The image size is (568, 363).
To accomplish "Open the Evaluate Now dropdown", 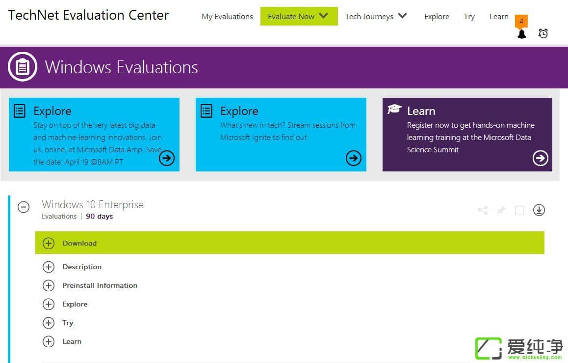I will [299, 16].
